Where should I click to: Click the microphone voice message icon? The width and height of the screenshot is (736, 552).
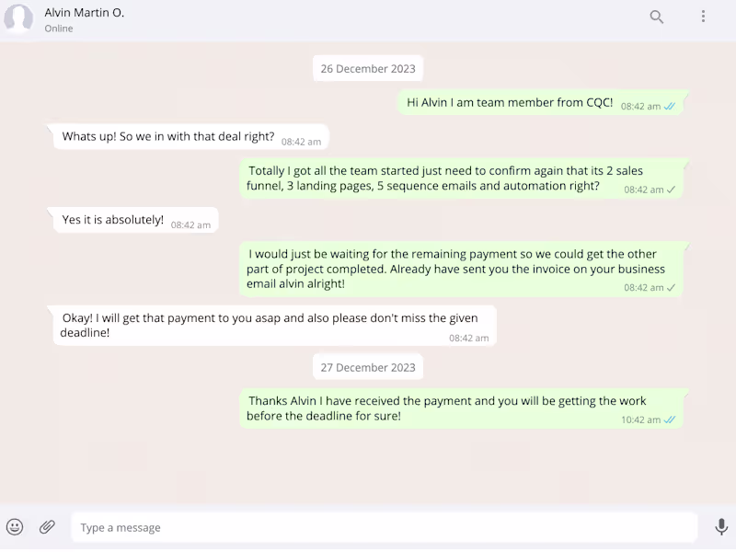pos(720,527)
